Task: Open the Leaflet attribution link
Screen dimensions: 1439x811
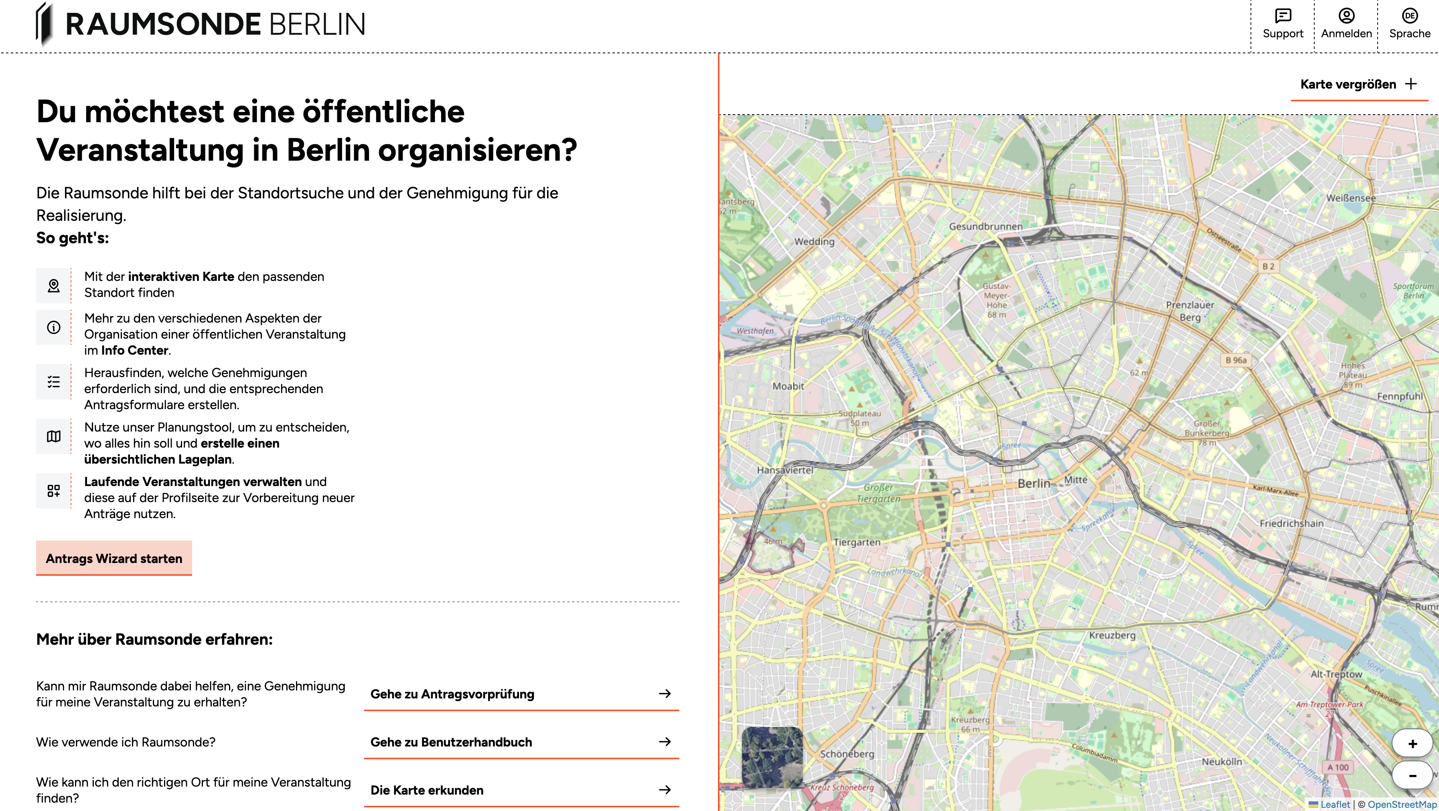Action: 1335,804
